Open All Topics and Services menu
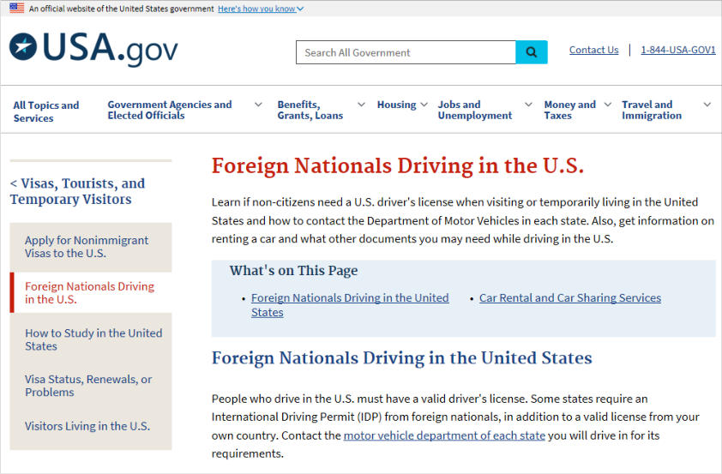The height and width of the screenshot is (474, 722). click(x=46, y=111)
